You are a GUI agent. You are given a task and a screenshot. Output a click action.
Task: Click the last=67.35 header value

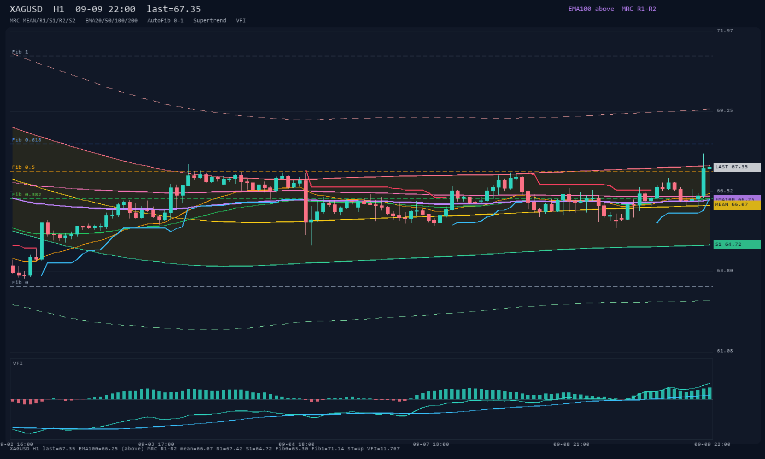[174, 9]
